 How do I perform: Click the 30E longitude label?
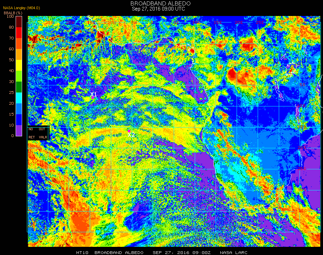click(281, 22)
